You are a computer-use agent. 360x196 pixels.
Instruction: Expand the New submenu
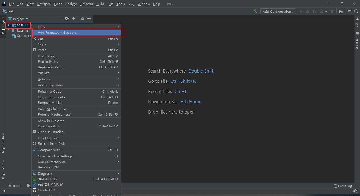[x=76, y=27]
